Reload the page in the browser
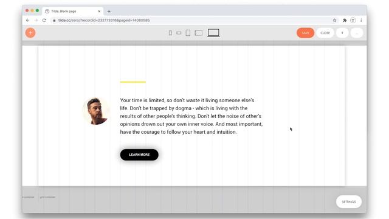The image size is (389, 219). point(44,20)
